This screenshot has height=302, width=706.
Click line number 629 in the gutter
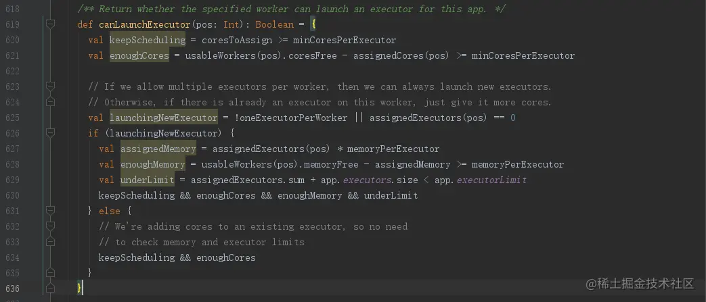[12, 180]
